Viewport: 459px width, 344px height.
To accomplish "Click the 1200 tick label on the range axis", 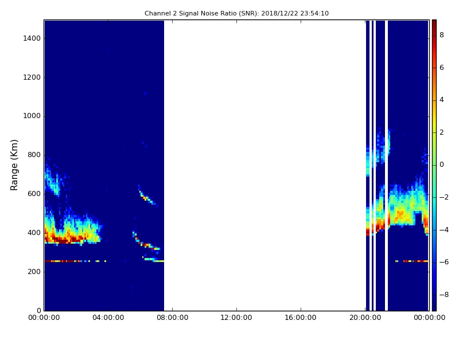I will pyautogui.click(x=32, y=77).
